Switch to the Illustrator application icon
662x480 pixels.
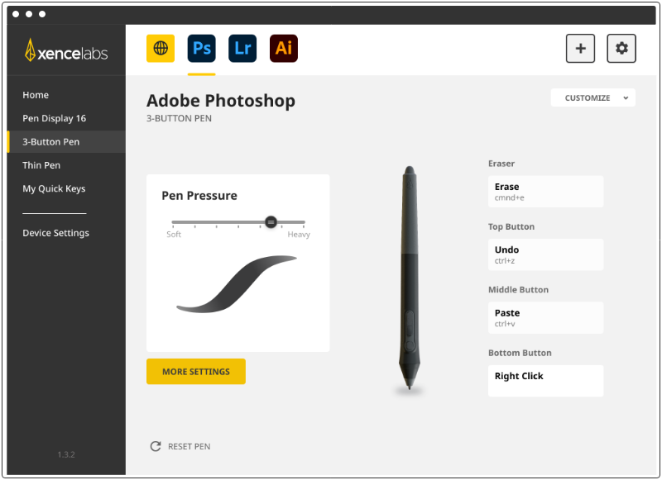(284, 49)
